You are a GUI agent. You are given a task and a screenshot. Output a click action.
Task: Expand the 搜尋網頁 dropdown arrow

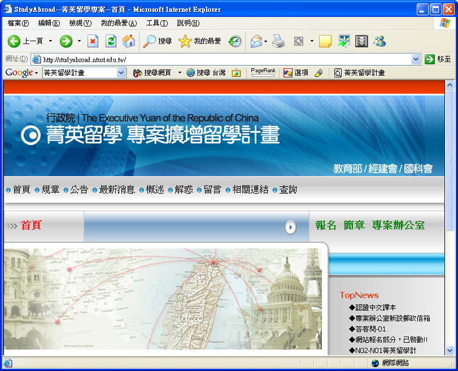click(x=180, y=73)
